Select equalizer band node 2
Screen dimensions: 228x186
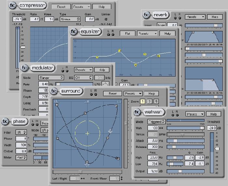97,57
